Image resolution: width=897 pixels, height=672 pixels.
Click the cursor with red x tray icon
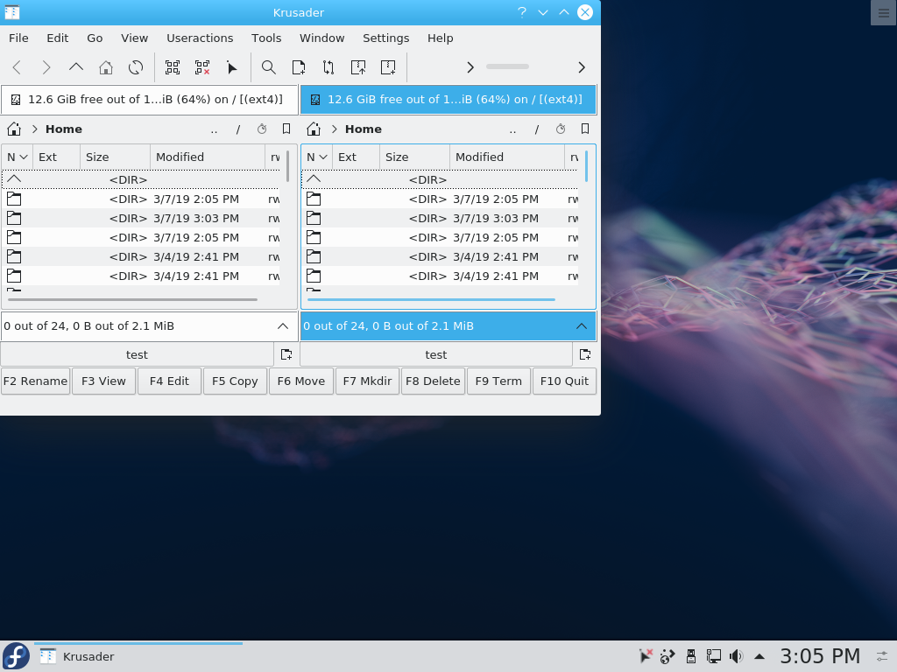click(646, 656)
